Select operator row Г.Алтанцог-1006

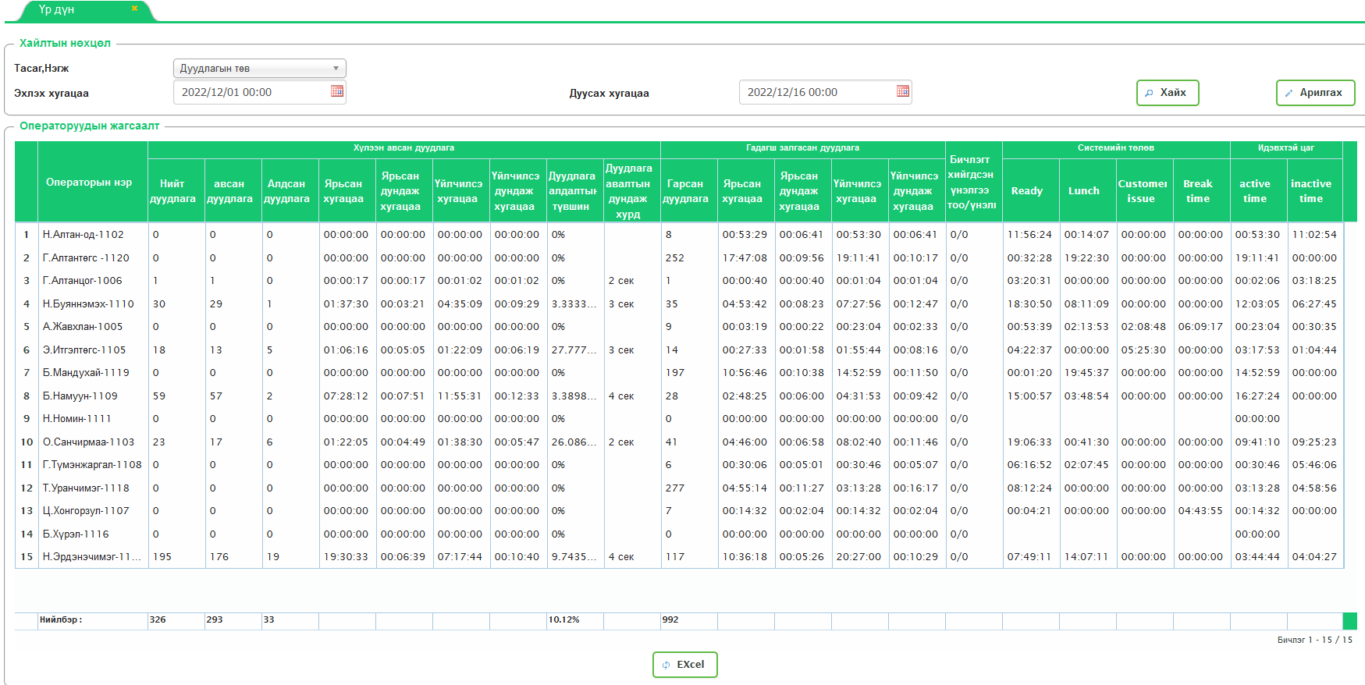[x=679, y=281]
